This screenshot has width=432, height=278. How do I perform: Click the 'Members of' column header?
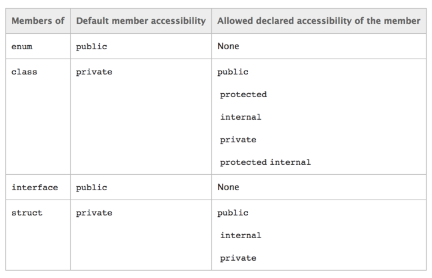click(x=38, y=21)
